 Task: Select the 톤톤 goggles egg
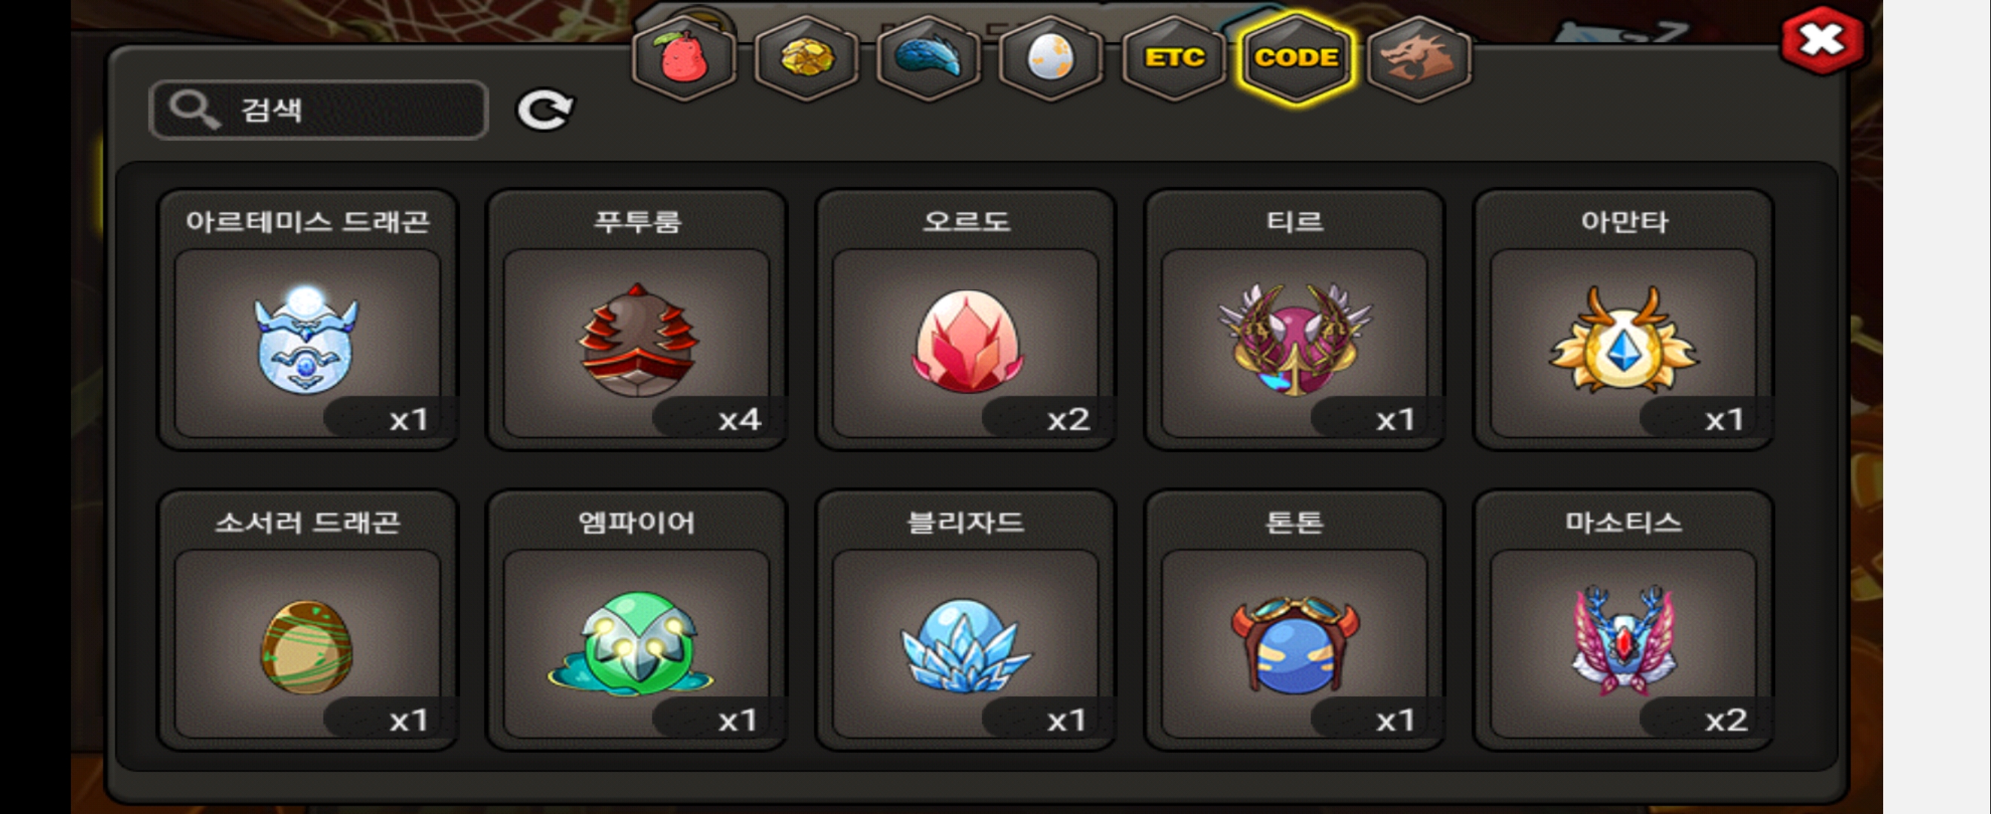pos(1295,620)
